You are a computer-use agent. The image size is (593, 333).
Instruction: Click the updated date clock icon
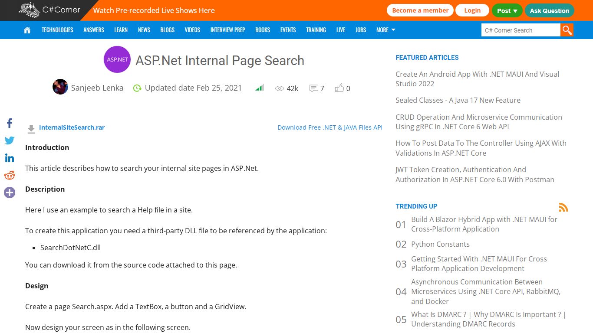click(137, 88)
